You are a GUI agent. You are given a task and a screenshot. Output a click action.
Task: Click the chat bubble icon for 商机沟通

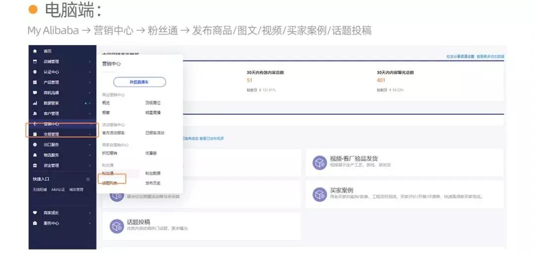point(35,93)
